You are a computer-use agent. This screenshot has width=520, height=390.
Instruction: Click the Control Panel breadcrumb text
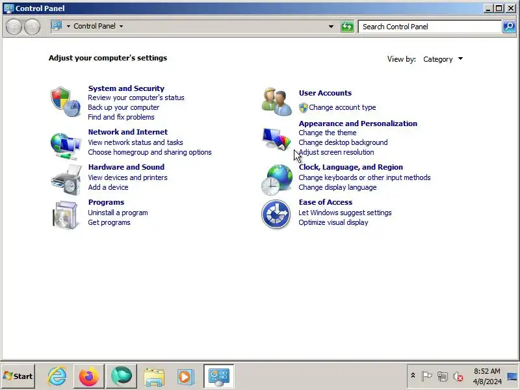click(x=94, y=26)
